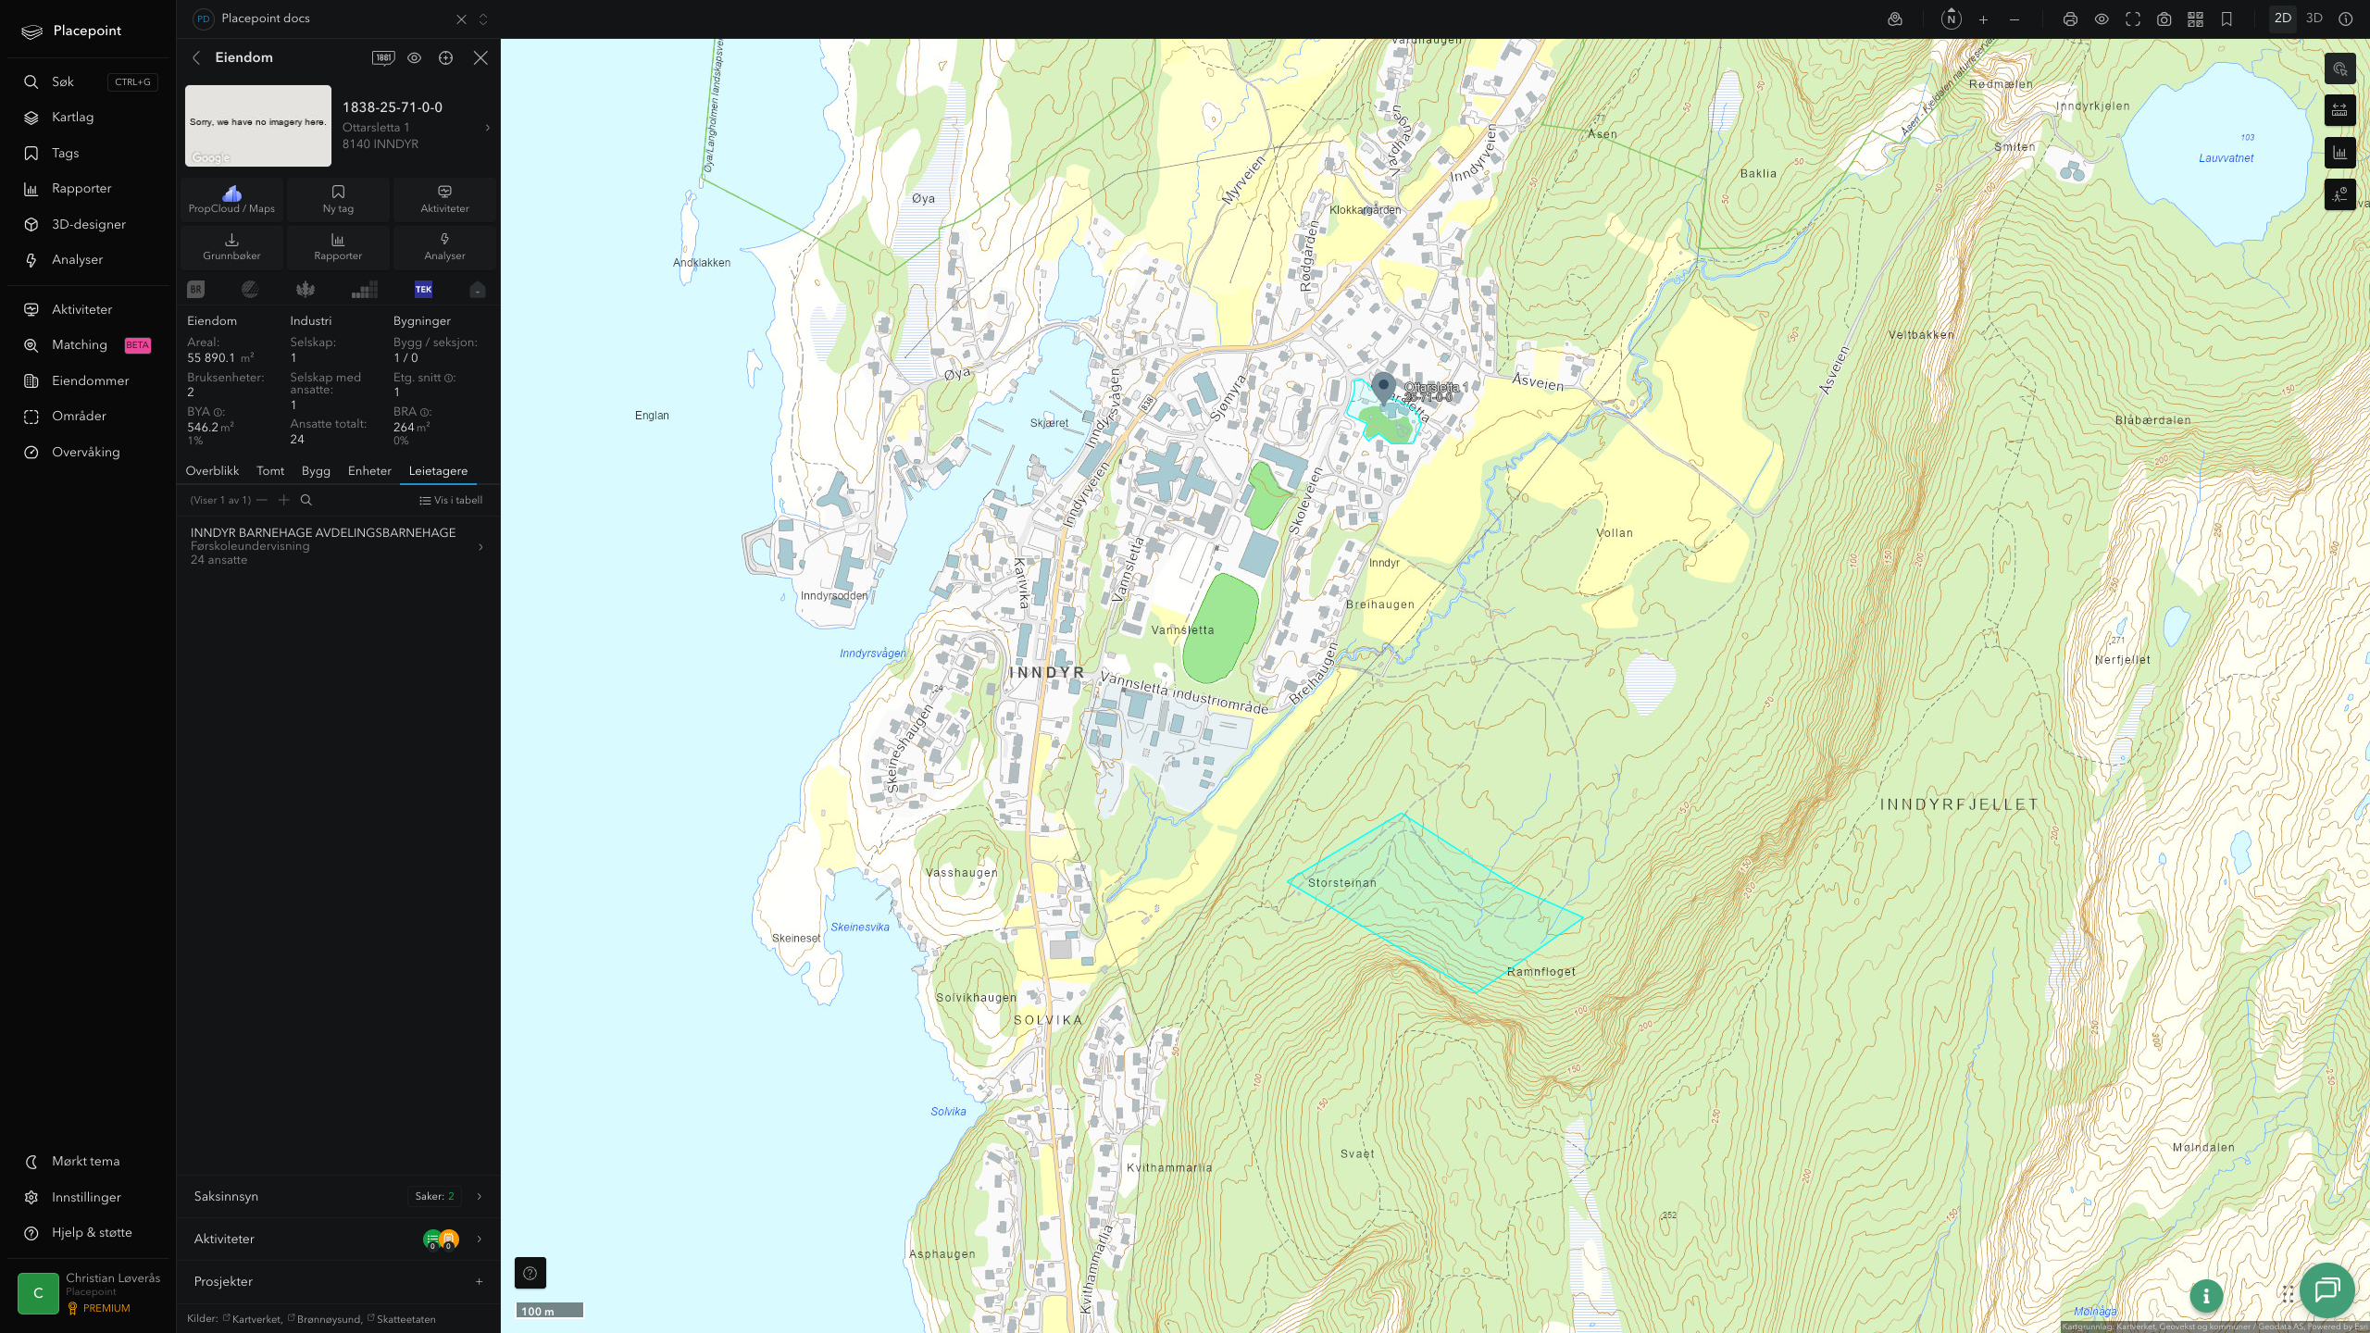
Task: Switch map to 2D view
Action: (2283, 19)
